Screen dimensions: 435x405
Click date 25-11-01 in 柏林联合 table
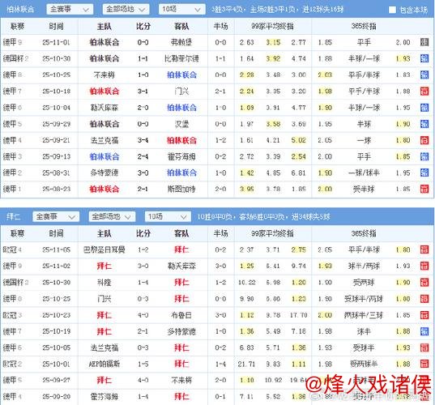(x=57, y=42)
